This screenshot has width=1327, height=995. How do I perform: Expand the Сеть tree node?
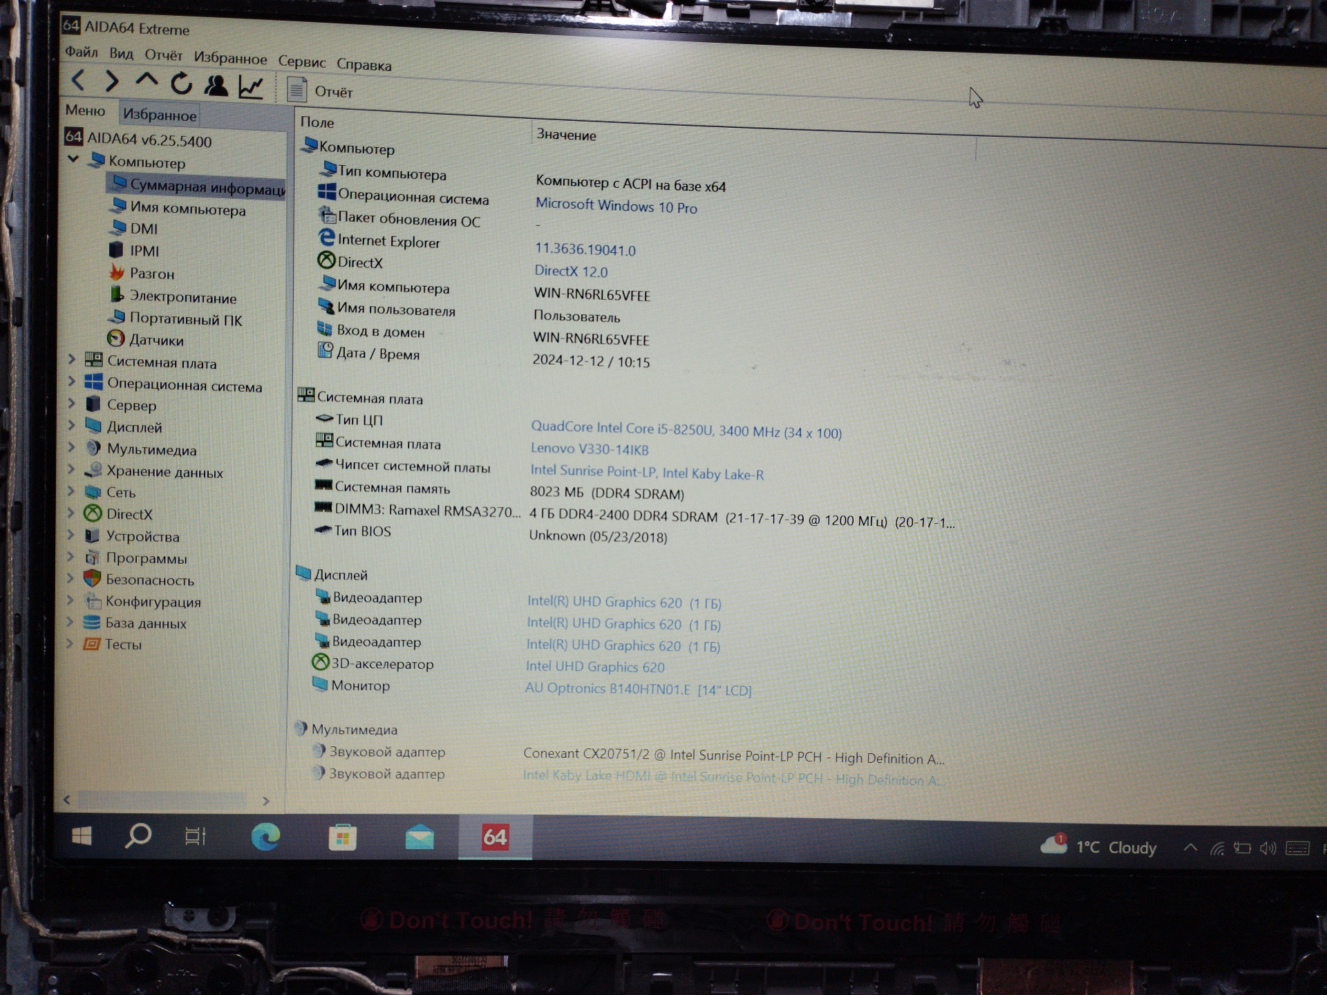[x=71, y=491]
